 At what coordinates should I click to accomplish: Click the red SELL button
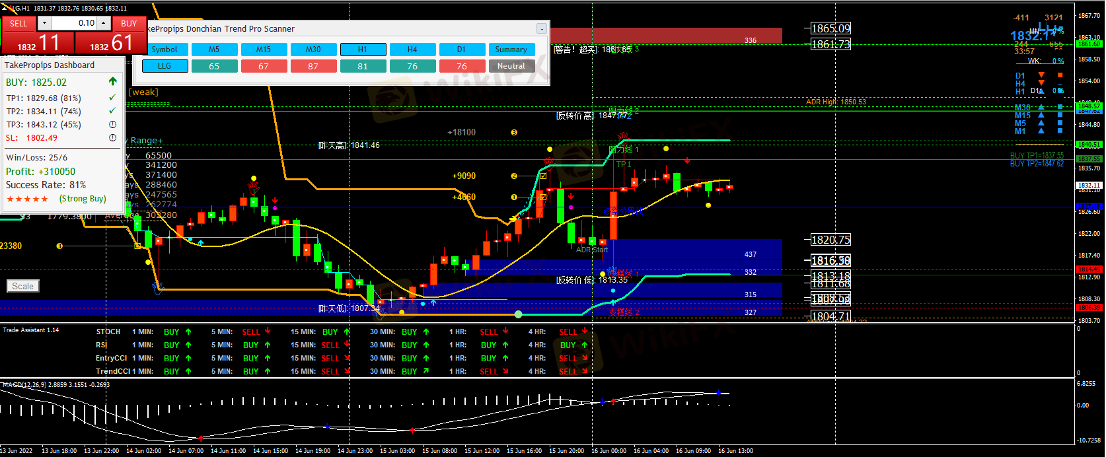(x=18, y=23)
